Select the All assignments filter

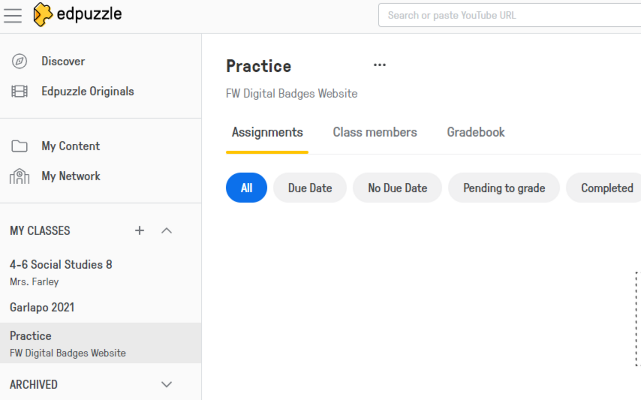(246, 188)
